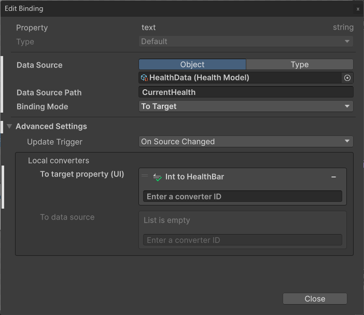Close the Edit Binding window with X
Image resolution: width=364 pixels, height=315 pixels.
(358, 9)
